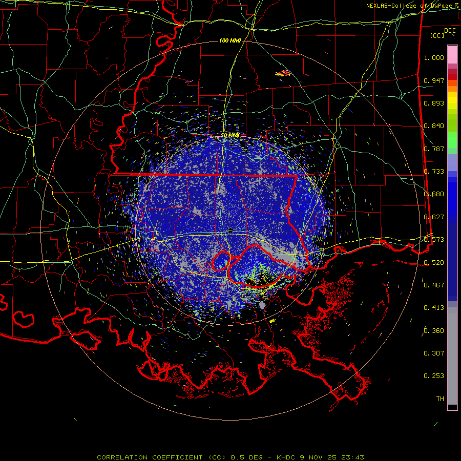The image size is (461, 461).
Task: Click the 0.840 scale value
Action: 434,126
